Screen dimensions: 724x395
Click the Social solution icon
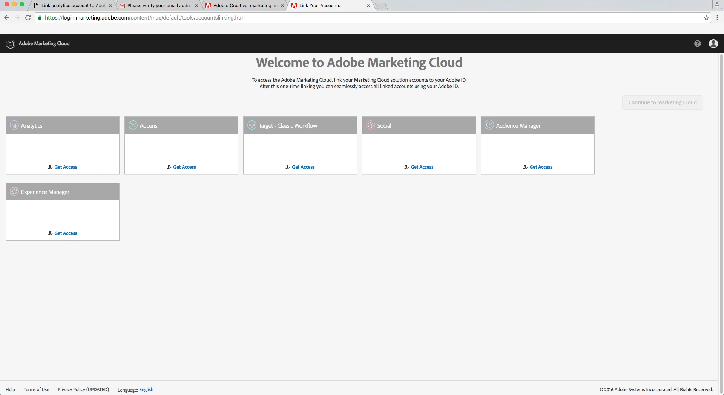pos(371,125)
